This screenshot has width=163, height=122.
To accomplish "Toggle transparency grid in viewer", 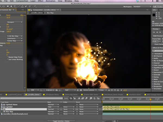I will (x=81, y=90).
